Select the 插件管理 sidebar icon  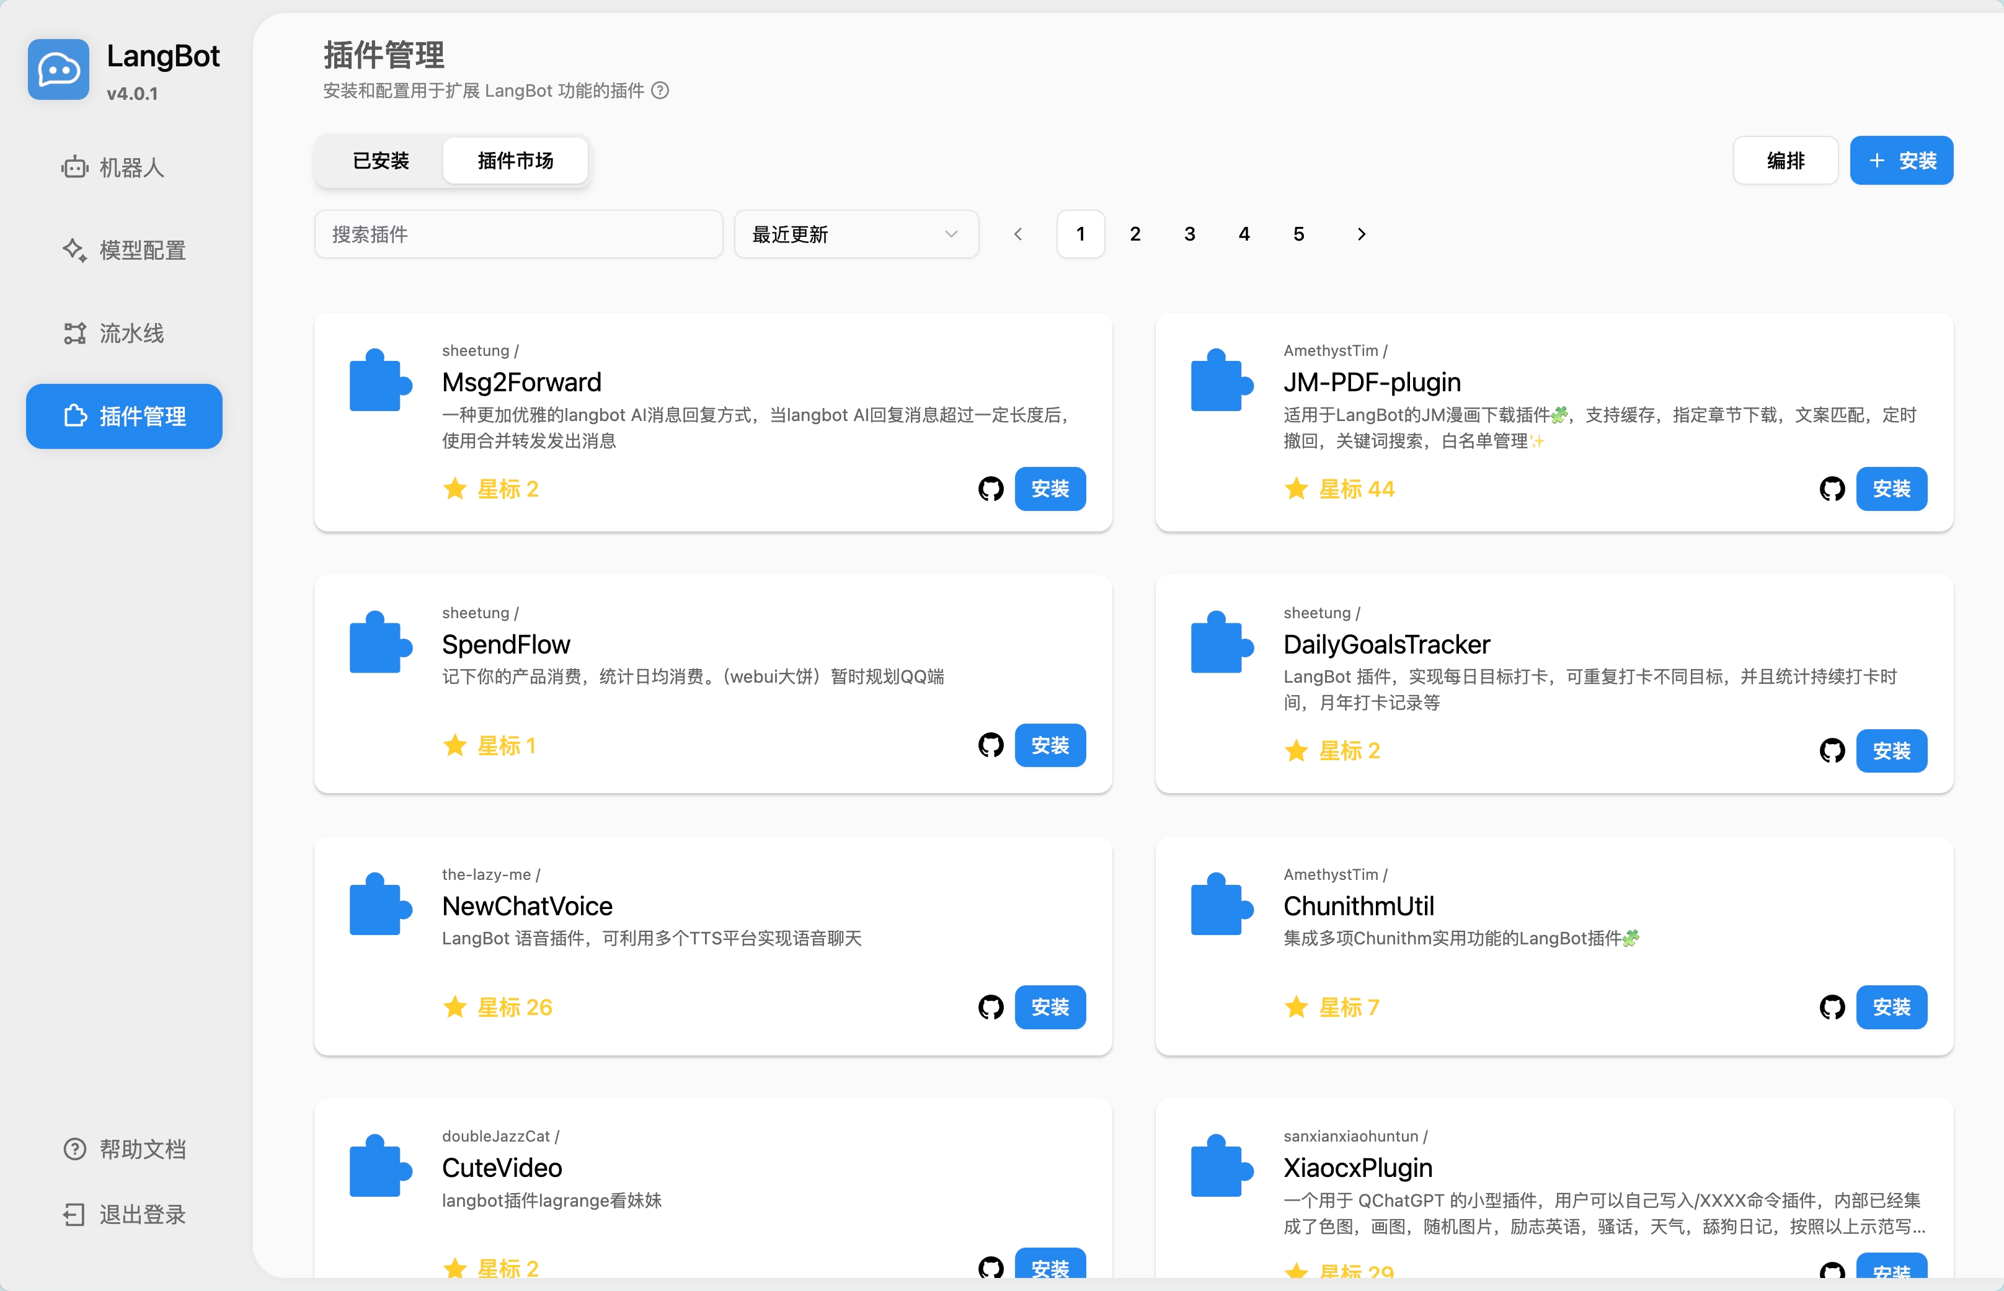[x=74, y=416]
